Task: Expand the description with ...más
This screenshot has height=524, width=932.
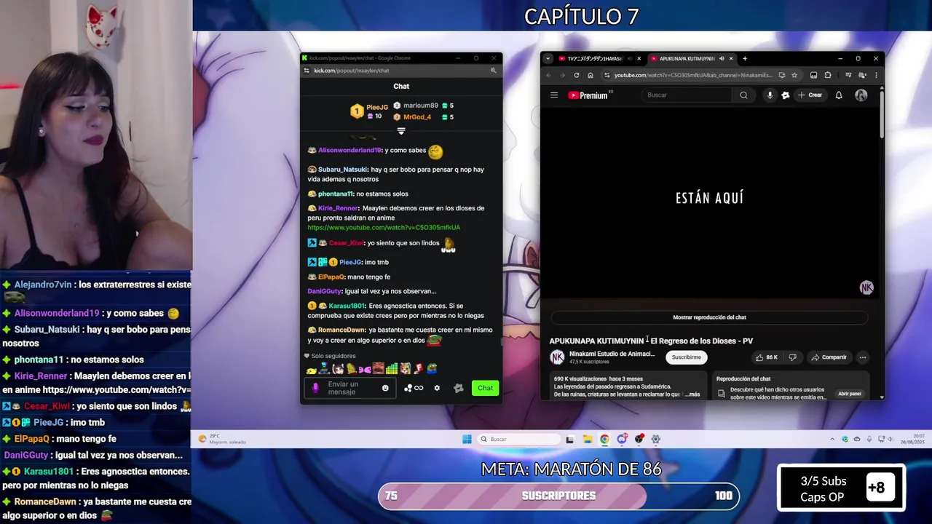Action: (x=692, y=394)
